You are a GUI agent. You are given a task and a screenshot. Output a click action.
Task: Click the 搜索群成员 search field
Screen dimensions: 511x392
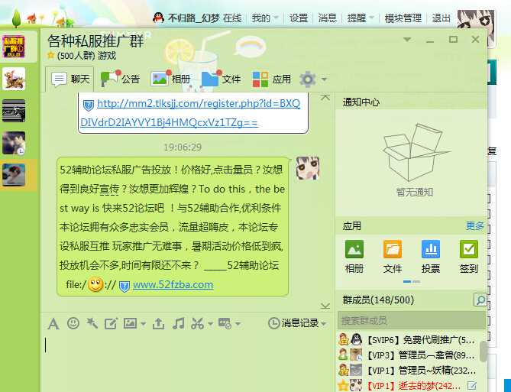pyautogui.click(x=412, y=321)
